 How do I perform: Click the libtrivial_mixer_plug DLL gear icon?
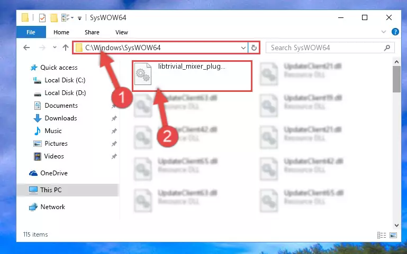[x=143, y=74]
